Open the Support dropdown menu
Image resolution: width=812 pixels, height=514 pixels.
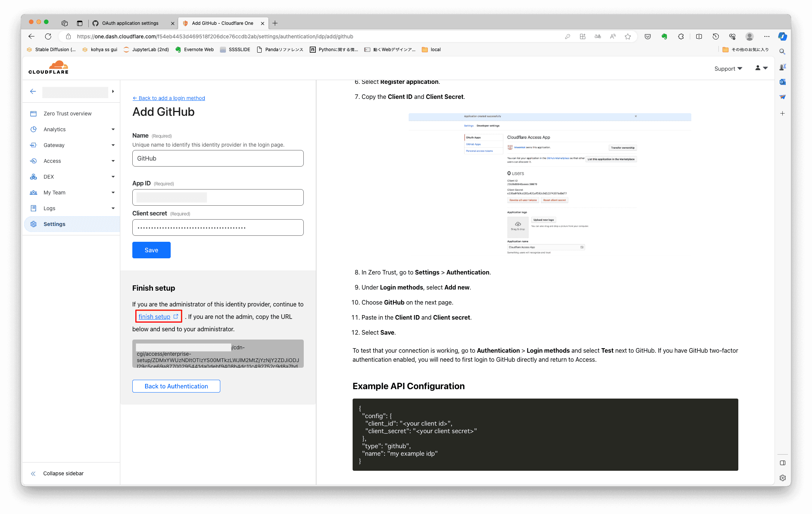click(x=728, y=68)
